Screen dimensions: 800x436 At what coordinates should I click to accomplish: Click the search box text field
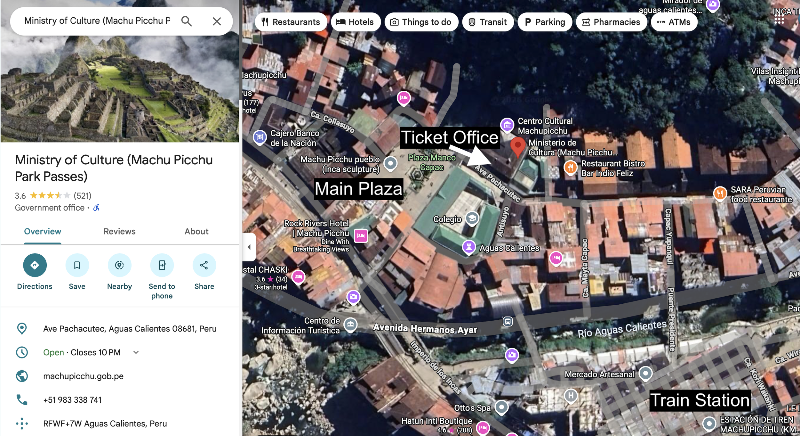[x=97, y=21]
